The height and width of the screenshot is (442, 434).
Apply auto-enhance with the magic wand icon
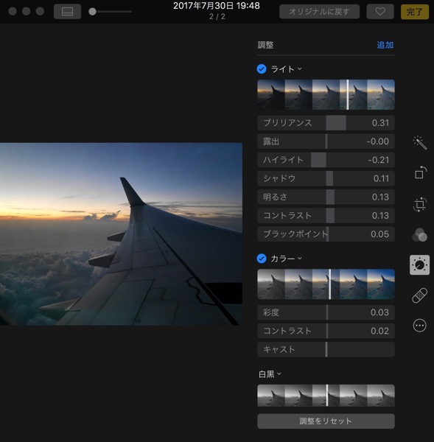[419, 142]
